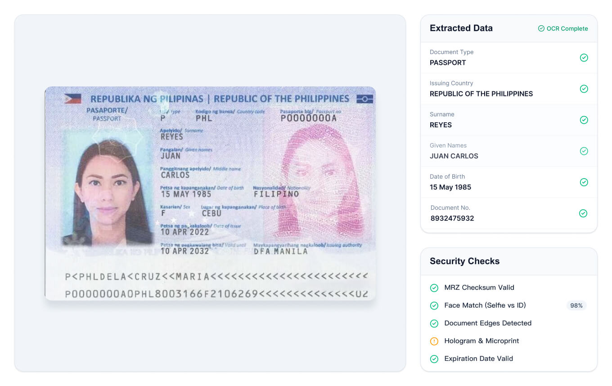Image resolution: width=612 pixels, height=386 pixels.
Task: Select the extracted date "15 May 1985"
Action: 450,187
